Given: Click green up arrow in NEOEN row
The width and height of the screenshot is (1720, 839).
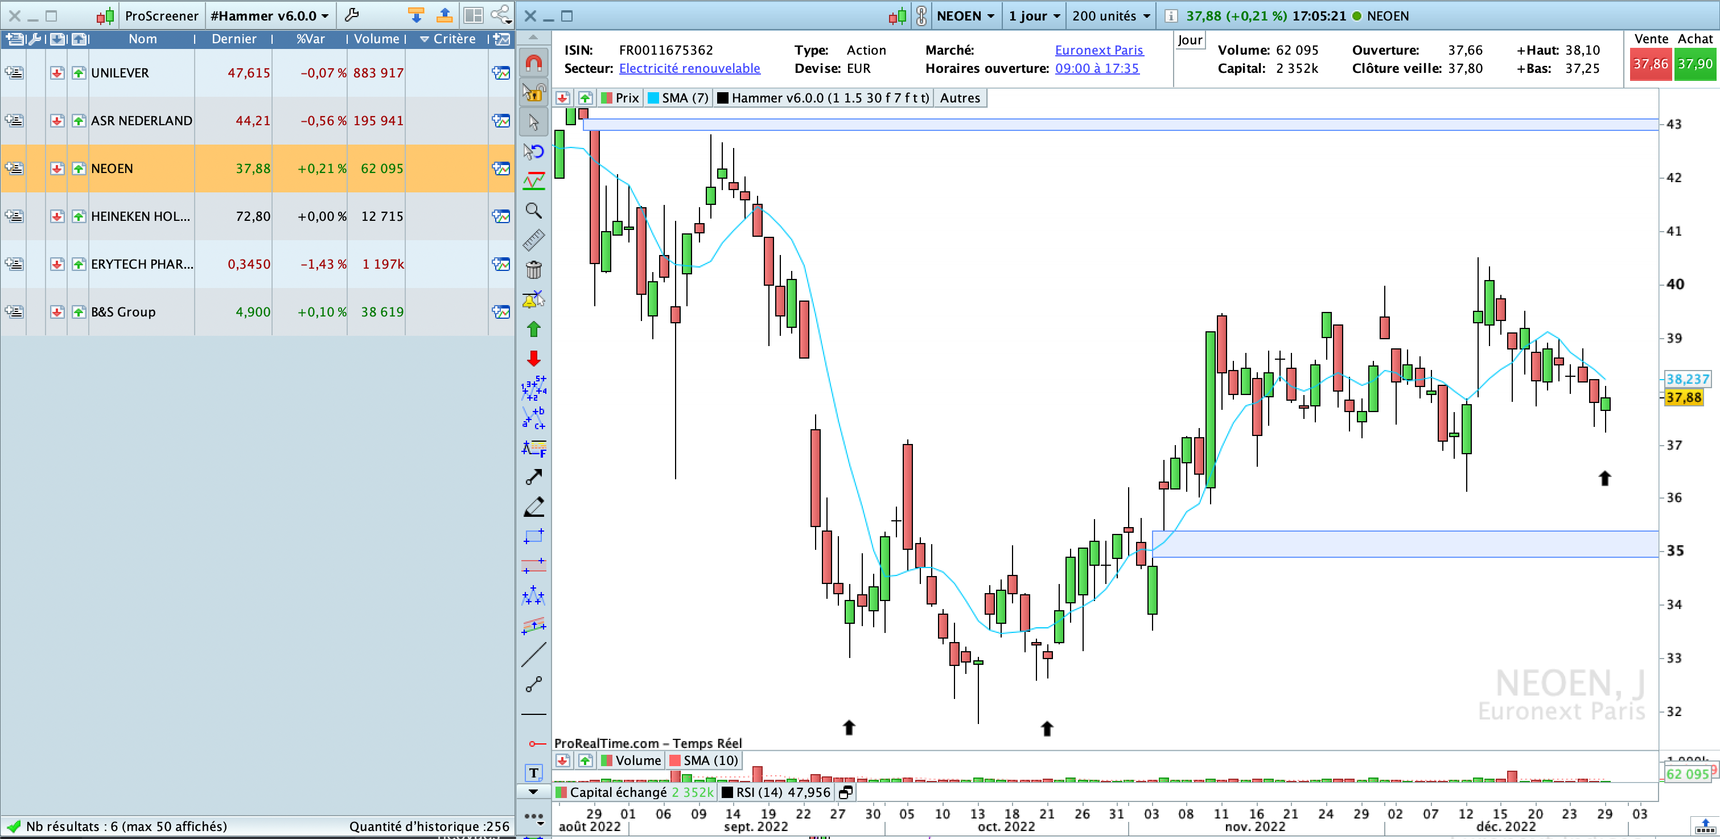Looking at the screenshot, I should [79, 168].
